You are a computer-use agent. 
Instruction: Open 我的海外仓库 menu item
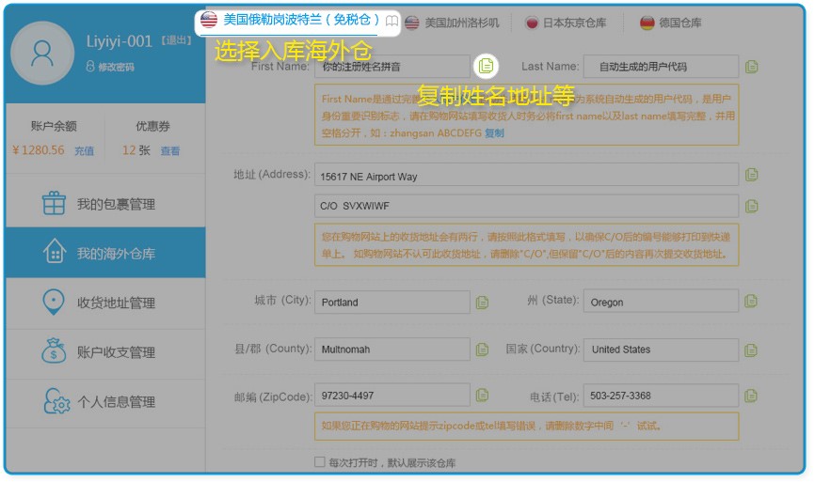(105, 252)
